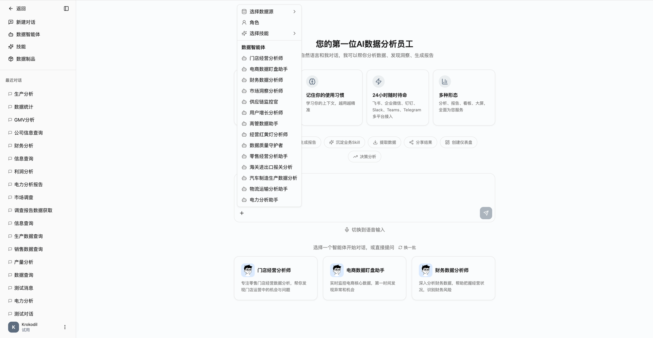Select 数据智能体 in the left sidebar
Image resolution: width=653 pixels, height=338 pixels.
[29, 34]
